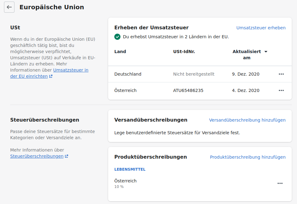Click 'Nicht bereitgestellt' in Deutschland row
Screen dimensions: 297x204
click(x=193, y=74)
